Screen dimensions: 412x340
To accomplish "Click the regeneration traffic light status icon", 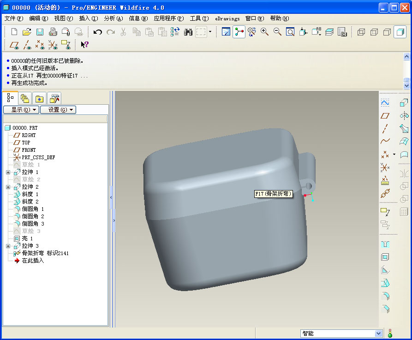I will [390, 333].
